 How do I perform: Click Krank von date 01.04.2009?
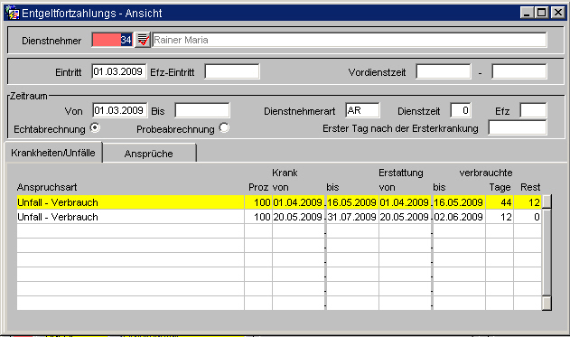click(x=298, y=202)
